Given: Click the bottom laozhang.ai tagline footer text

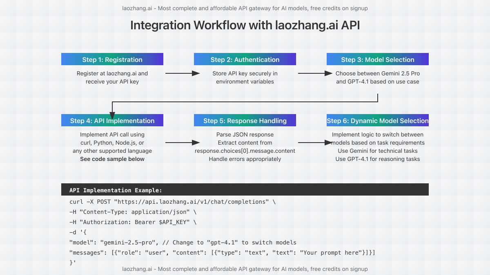Looking at the screenshot, I should 245,269.
